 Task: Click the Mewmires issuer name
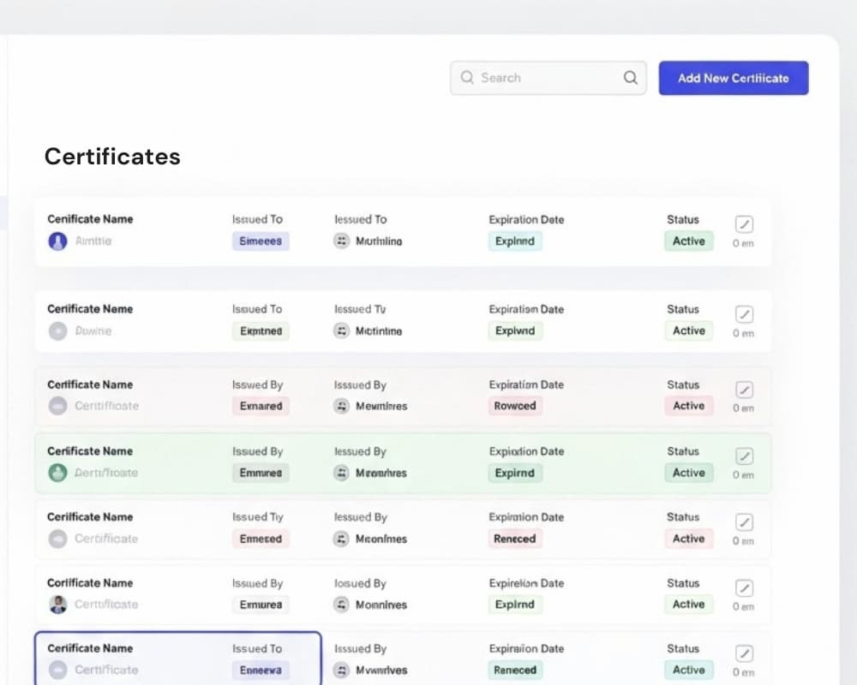381,407
